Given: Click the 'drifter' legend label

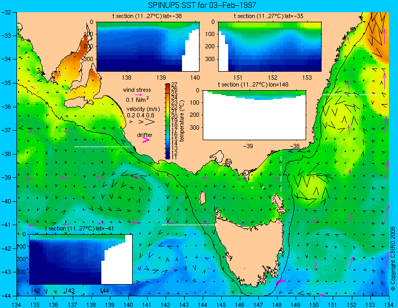Looking at the screenshot, I should click(x=145, y=135).
